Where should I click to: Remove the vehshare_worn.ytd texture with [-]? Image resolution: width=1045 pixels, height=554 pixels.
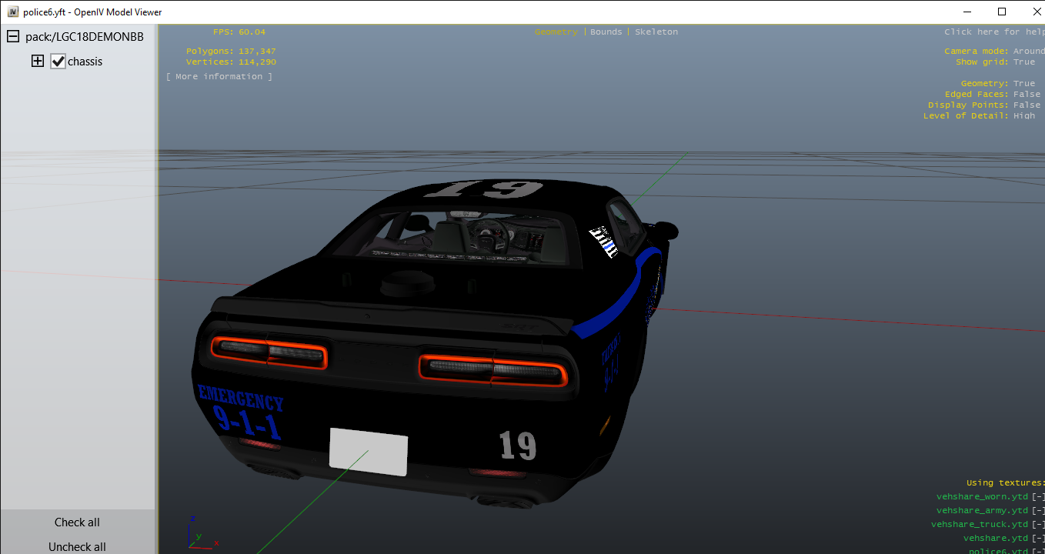click(x=1038, y=497)
